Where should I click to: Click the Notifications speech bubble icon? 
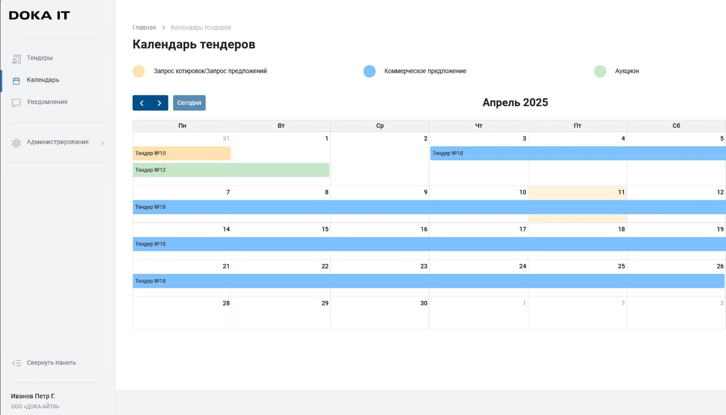click(16, 103)
